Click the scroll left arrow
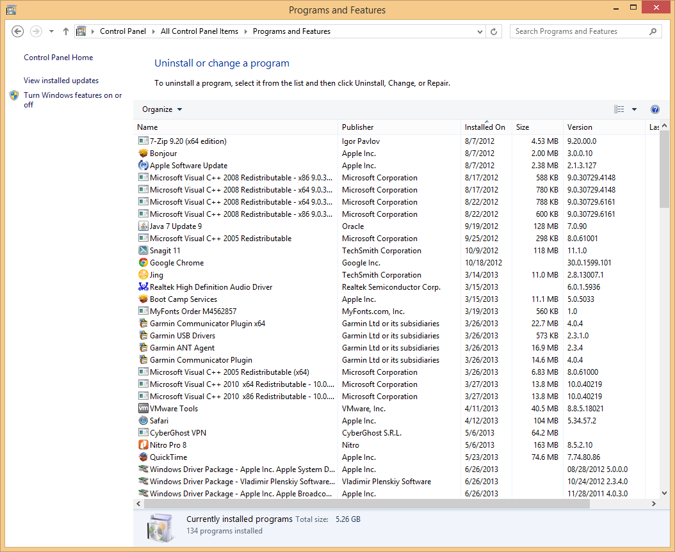Image resolution: width=675 pixels, height=552 pixels. [x=138, y=503]
